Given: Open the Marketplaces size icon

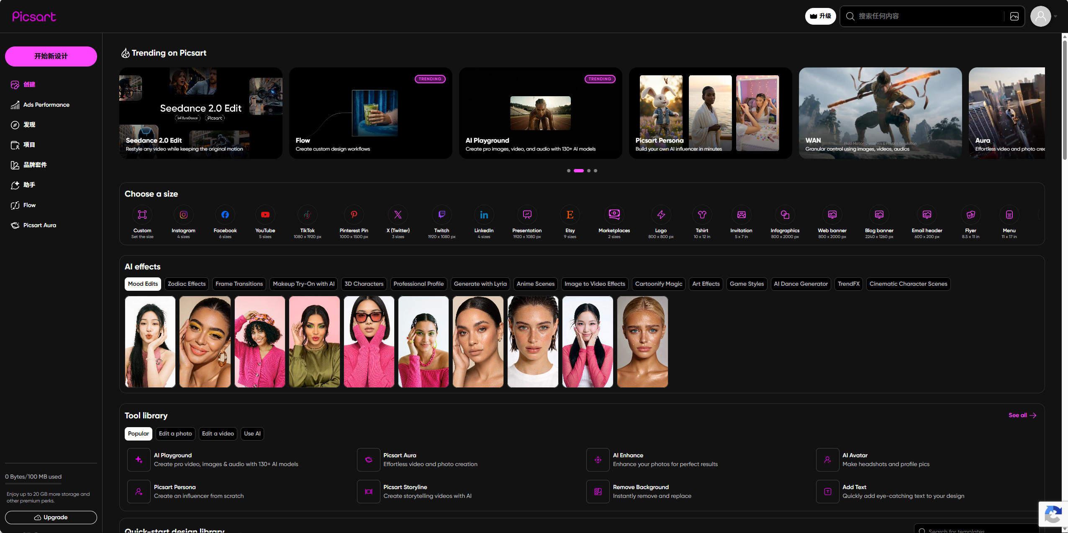Looking at the screenshot, I should point(614,215).
